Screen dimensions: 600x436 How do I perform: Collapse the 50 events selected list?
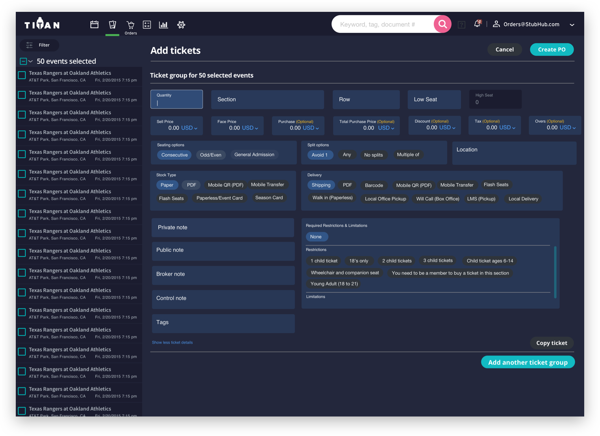(30, 61)
